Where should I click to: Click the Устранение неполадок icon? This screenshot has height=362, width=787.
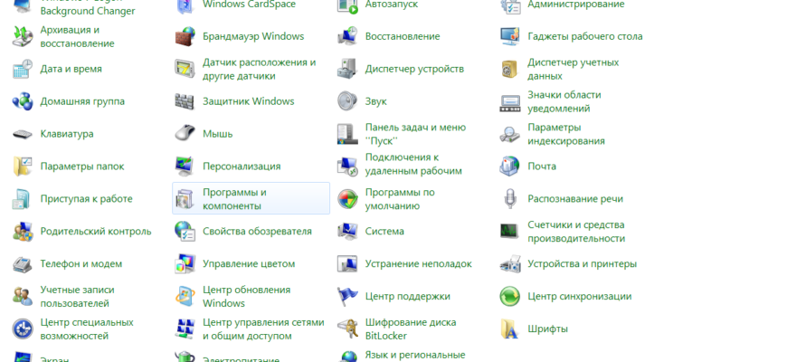coord(347,263)
